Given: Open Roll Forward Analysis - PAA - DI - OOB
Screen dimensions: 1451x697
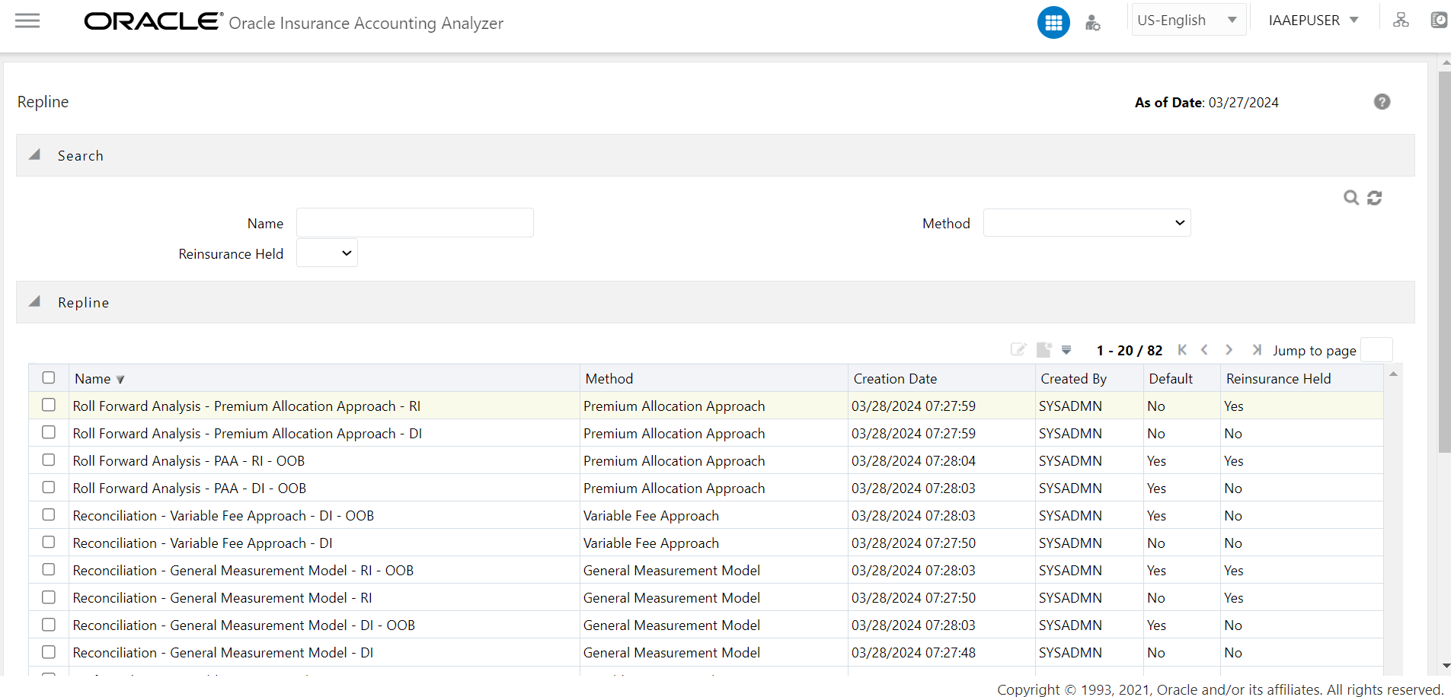Looking at the screenshot, I should (x=190, y=489).
